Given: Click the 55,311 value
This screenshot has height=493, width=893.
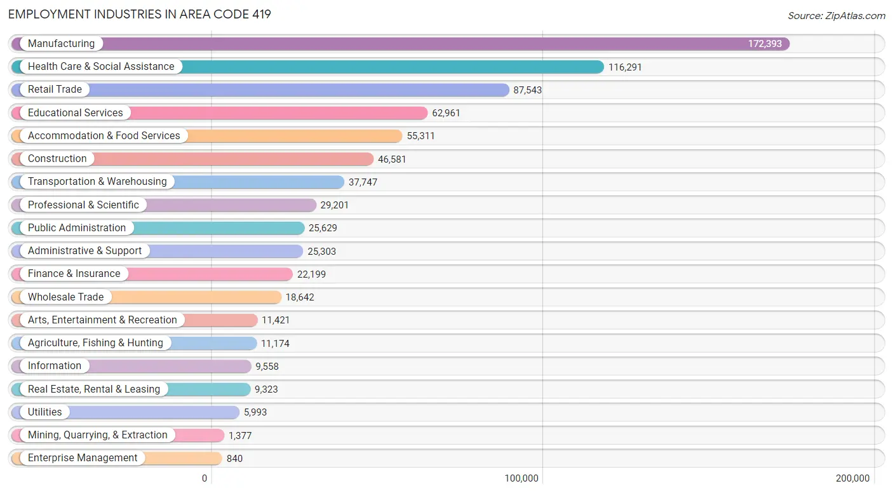Looking at the screenshot, I should point(421,136).
